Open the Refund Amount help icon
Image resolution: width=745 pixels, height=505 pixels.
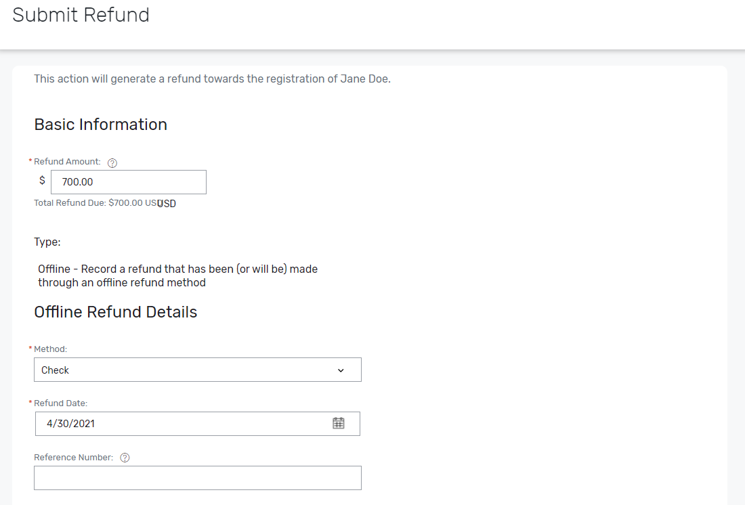(112, 162)
